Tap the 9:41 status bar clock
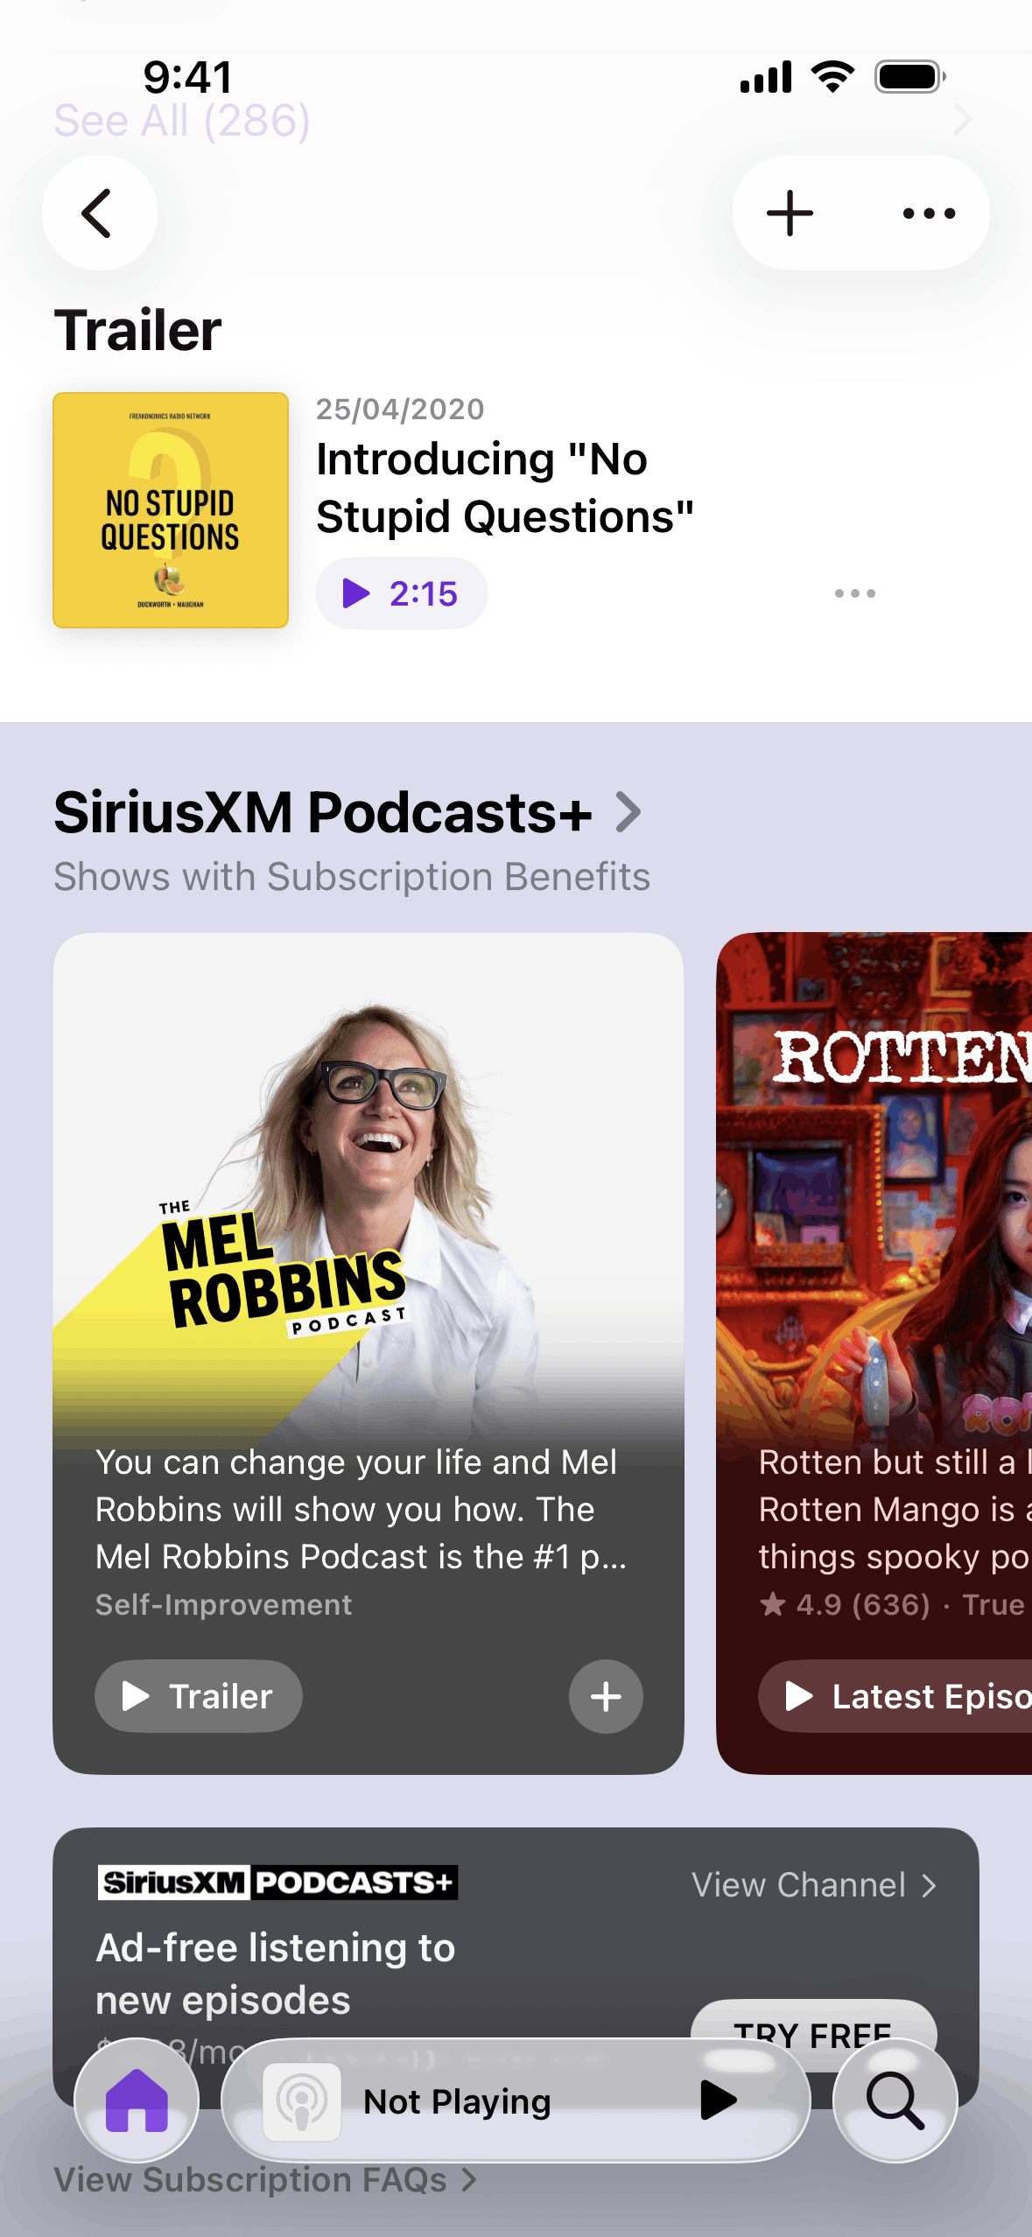Image resolution: width=1032 pixels, height=2237 pixels. click(x=188, y=77)
